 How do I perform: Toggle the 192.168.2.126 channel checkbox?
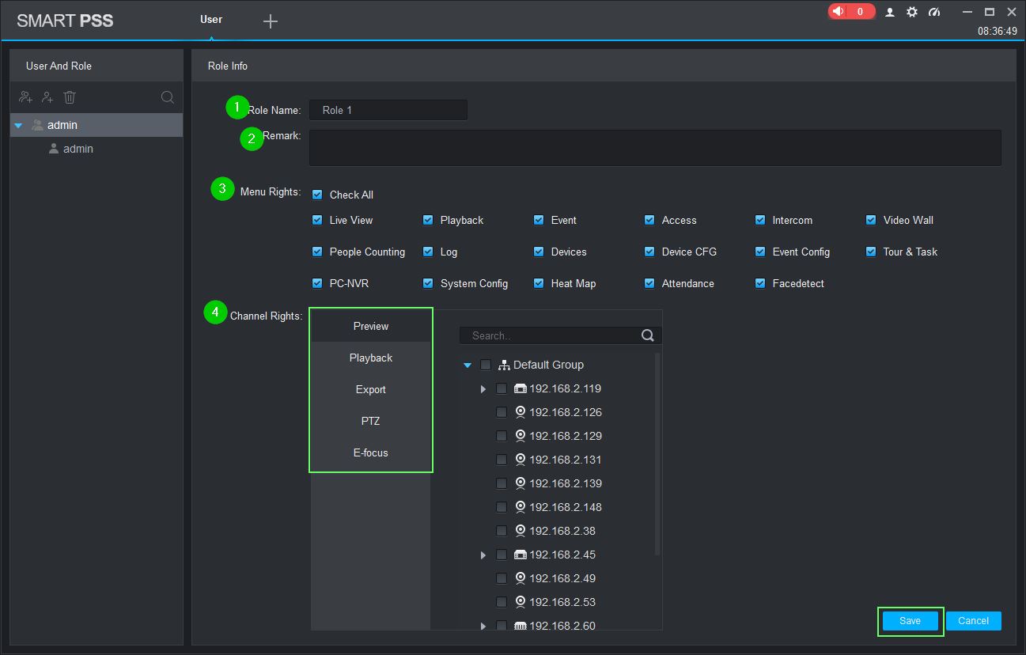(502, 412)
